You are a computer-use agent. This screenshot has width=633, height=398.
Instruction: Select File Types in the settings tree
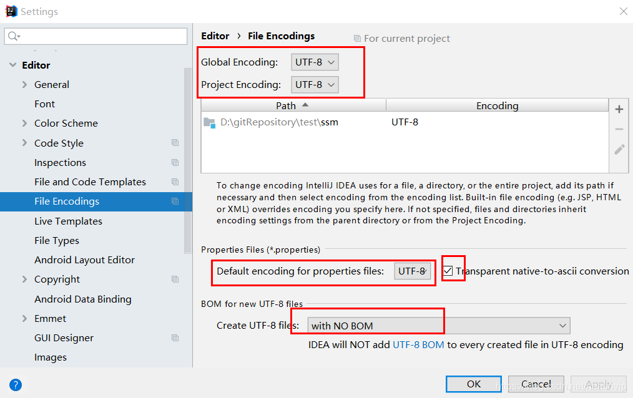coord(57,241)
